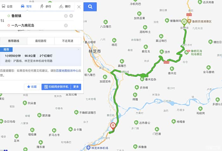Clear the 一九一九桃花岛 destination field

[66, 25]
